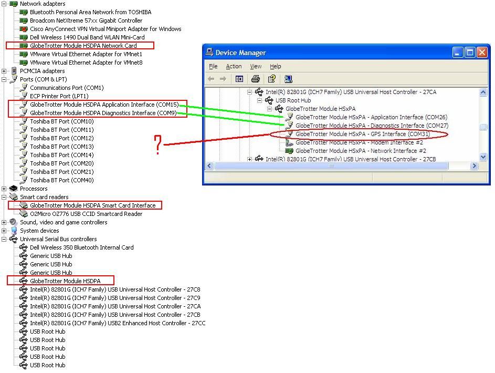Select VMware Virtual Ethernet Adapter for VMnet8
The image size is (495, 373).
tap(86, 63)
